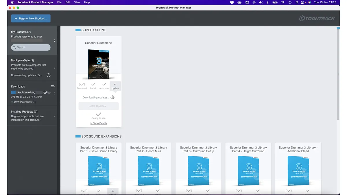The width and height of the screenshot is (347, 195).
Task: Expand Installed Products section chevron
Action: pyautogui.click(x=55, y=116)
